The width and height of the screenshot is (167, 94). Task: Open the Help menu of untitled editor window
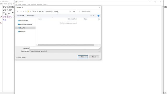click(45, 5)
